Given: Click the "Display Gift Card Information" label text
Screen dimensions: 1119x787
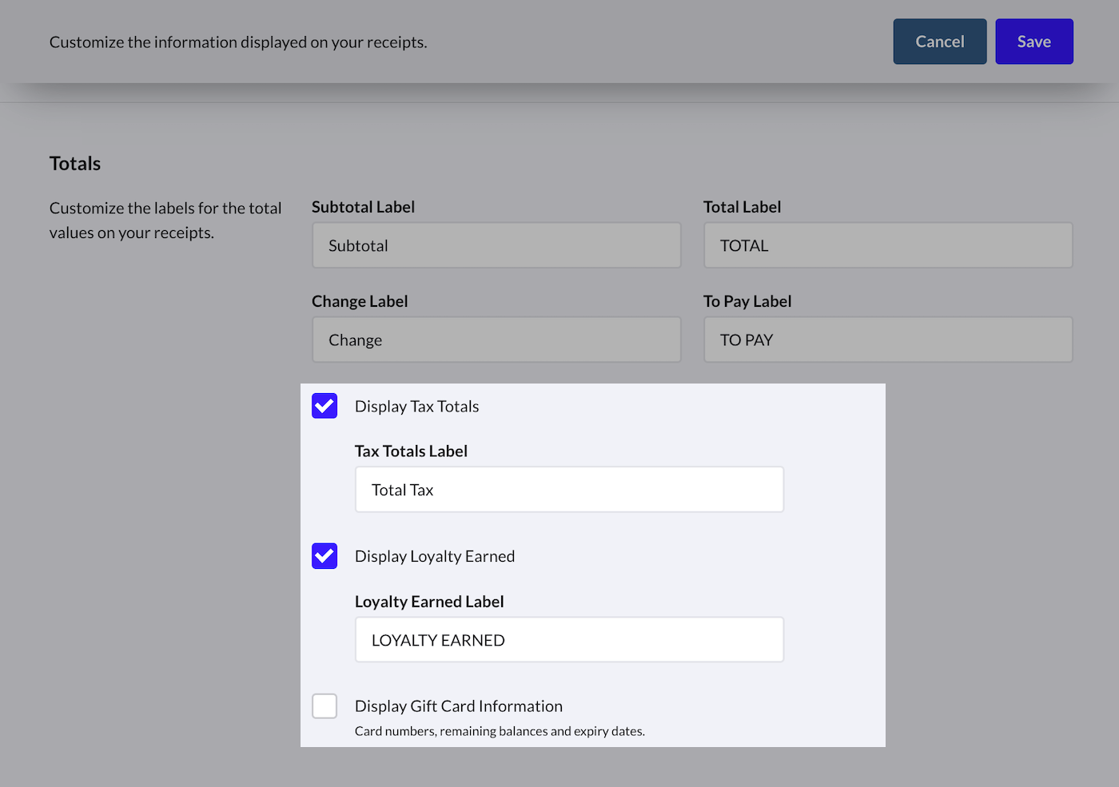Looking at the screenshot, I should point(459,706).
